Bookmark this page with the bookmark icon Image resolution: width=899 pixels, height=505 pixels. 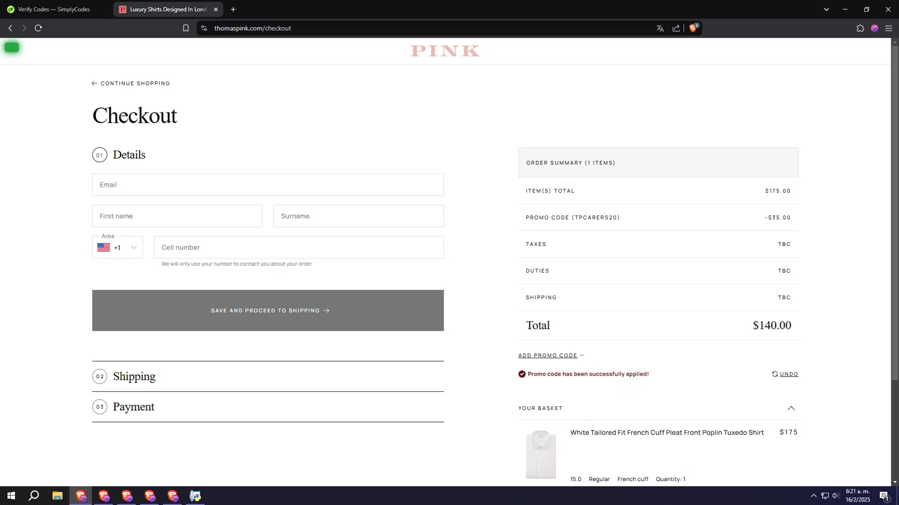(186, 28)
